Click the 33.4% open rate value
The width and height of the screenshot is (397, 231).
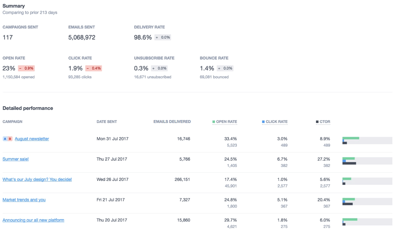tap(230, 139)
